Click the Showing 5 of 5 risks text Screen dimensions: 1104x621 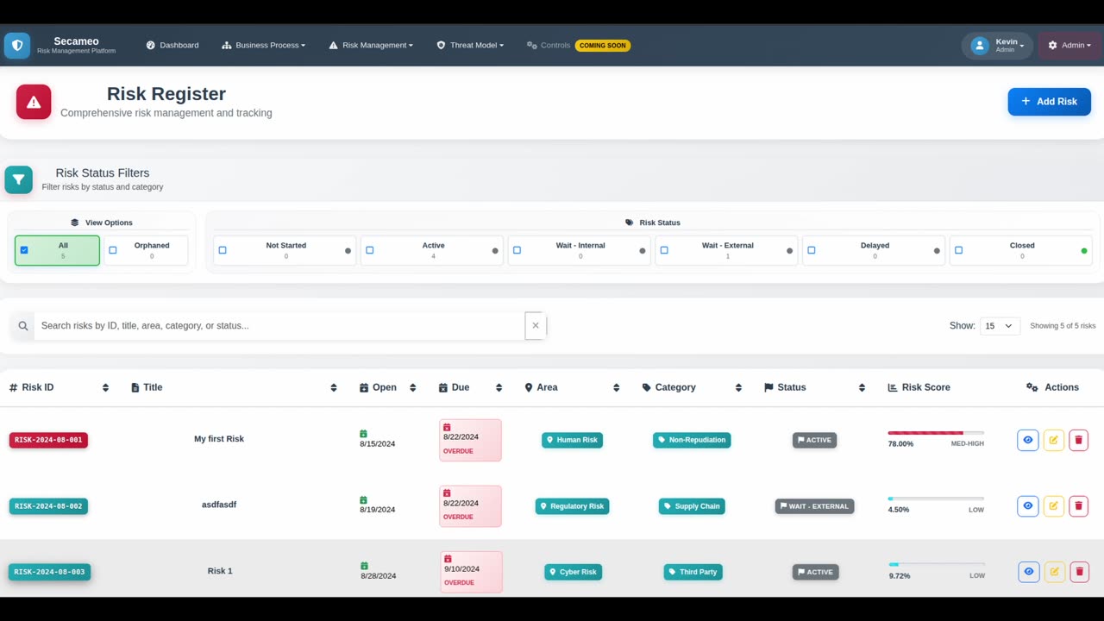point(1063,326)
